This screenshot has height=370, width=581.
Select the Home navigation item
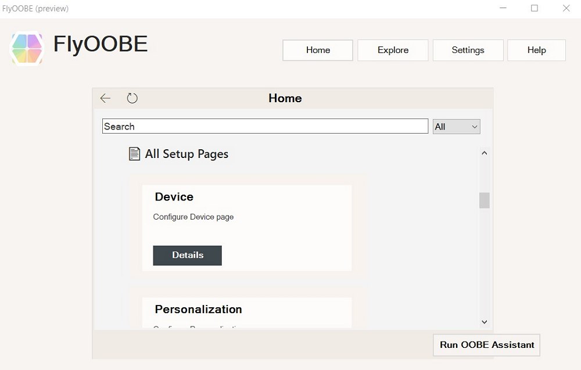click(x=317, y=50)
